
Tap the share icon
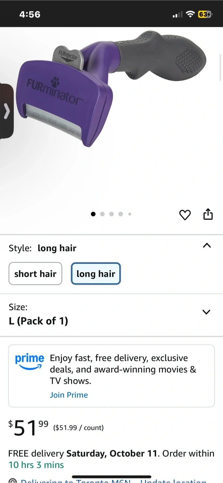coord(208,214)
